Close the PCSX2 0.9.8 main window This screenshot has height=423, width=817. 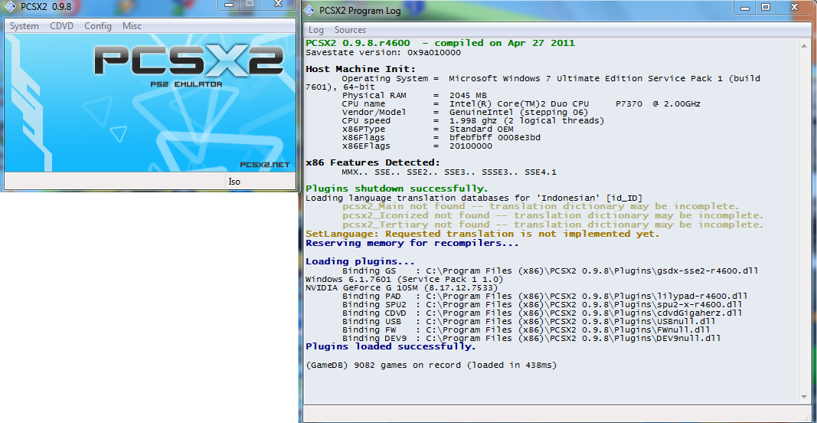pyautogui.click(x=278, y=4)
